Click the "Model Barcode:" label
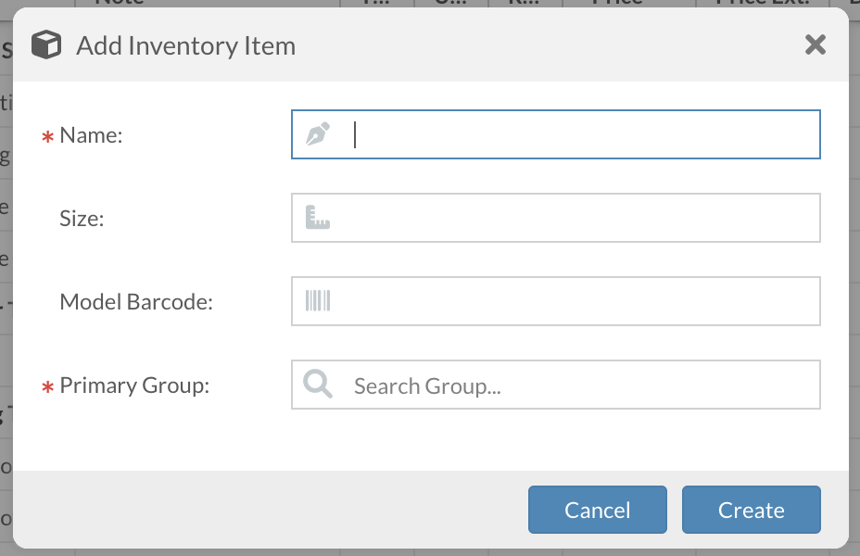Image resolution: width=860 pixels, height=556 pixels. tap(136, 302)
